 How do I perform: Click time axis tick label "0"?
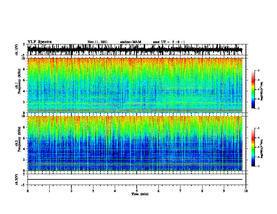pyautogui.click(x=28, y=191)
